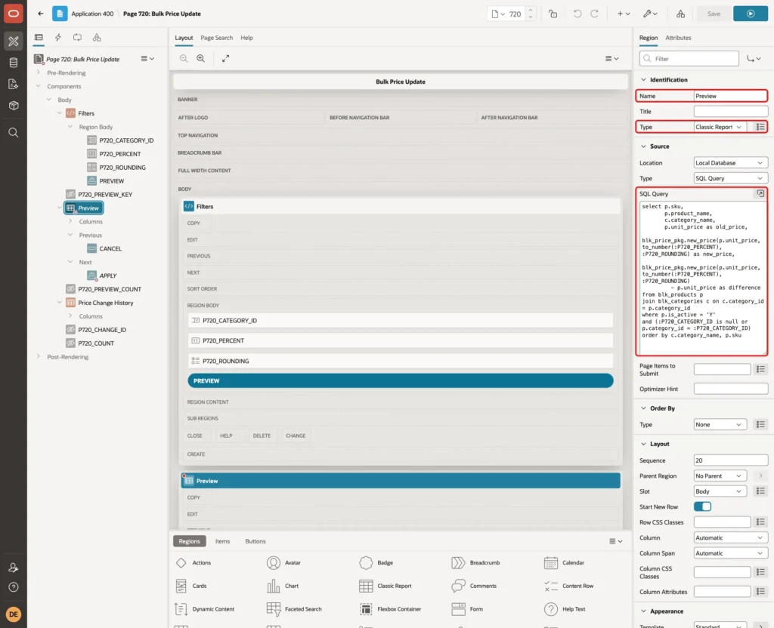Screen dimensions: 774x628
Task: Switch to the gallery Items tab
Action: (x=222, y=541)
